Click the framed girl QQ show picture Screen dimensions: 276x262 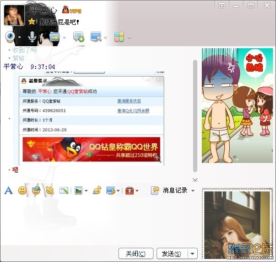click(237, 223)
